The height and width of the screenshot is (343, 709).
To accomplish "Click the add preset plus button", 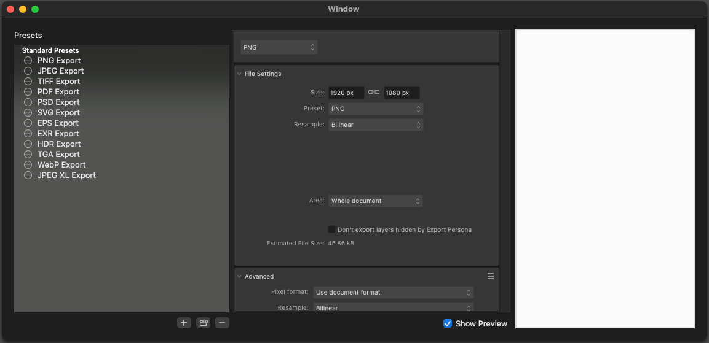I will (x=184, y=323).
